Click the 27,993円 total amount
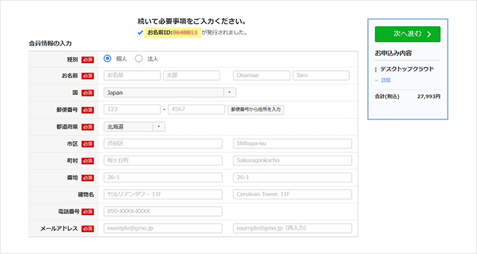The image size is (477, 254). click(429, 96)
